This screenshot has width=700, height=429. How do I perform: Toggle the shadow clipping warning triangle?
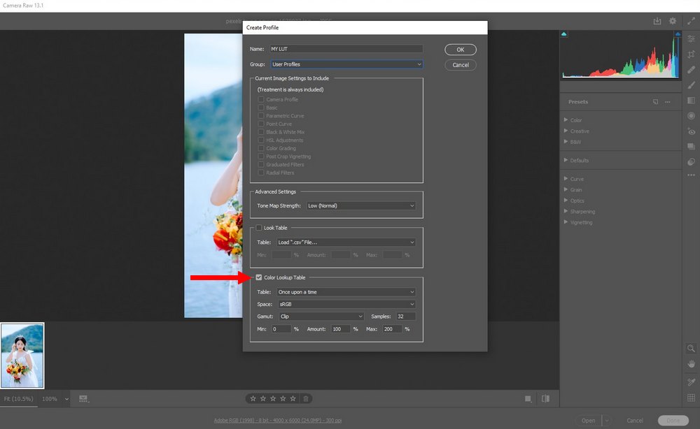pyautogui.click(x=563, y=34)
